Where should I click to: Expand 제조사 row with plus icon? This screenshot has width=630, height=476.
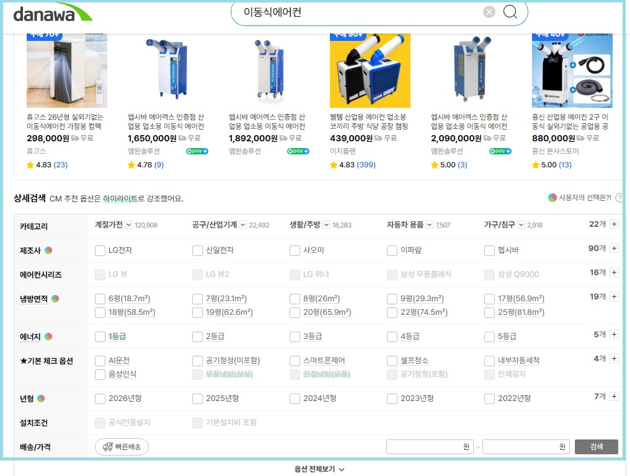[614, 249]
